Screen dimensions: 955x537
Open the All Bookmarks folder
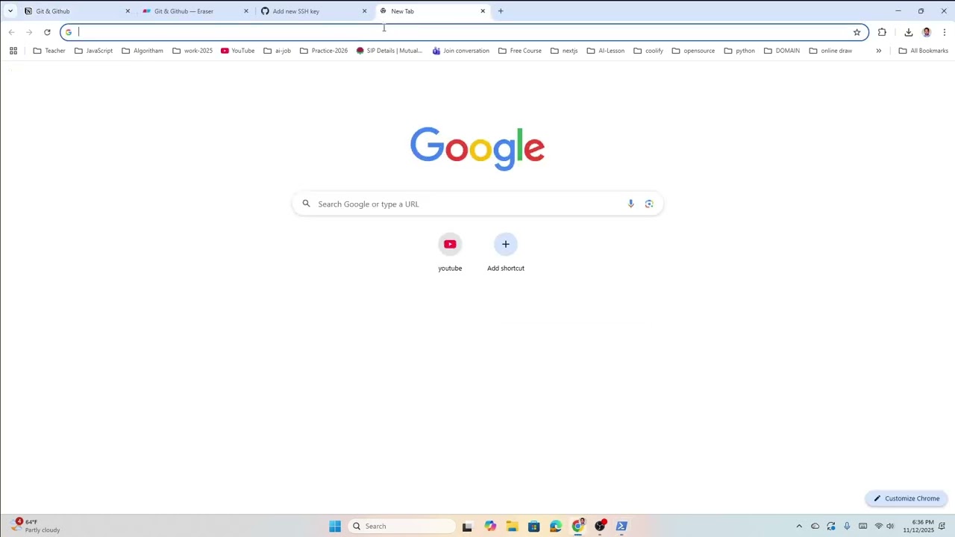point(923,51)
